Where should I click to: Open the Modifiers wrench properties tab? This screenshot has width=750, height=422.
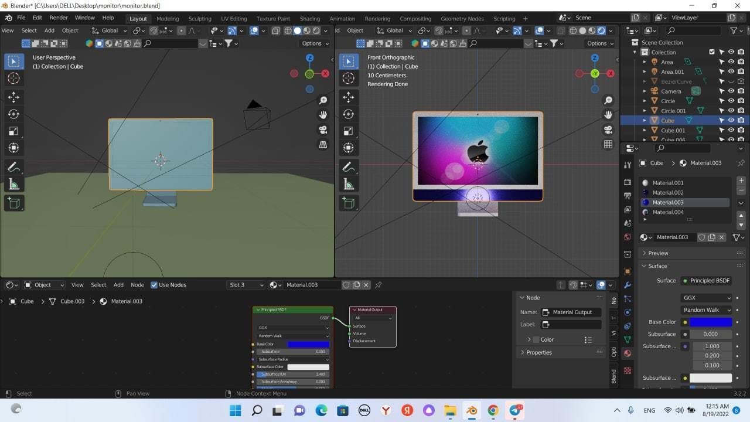coord(628,285)
